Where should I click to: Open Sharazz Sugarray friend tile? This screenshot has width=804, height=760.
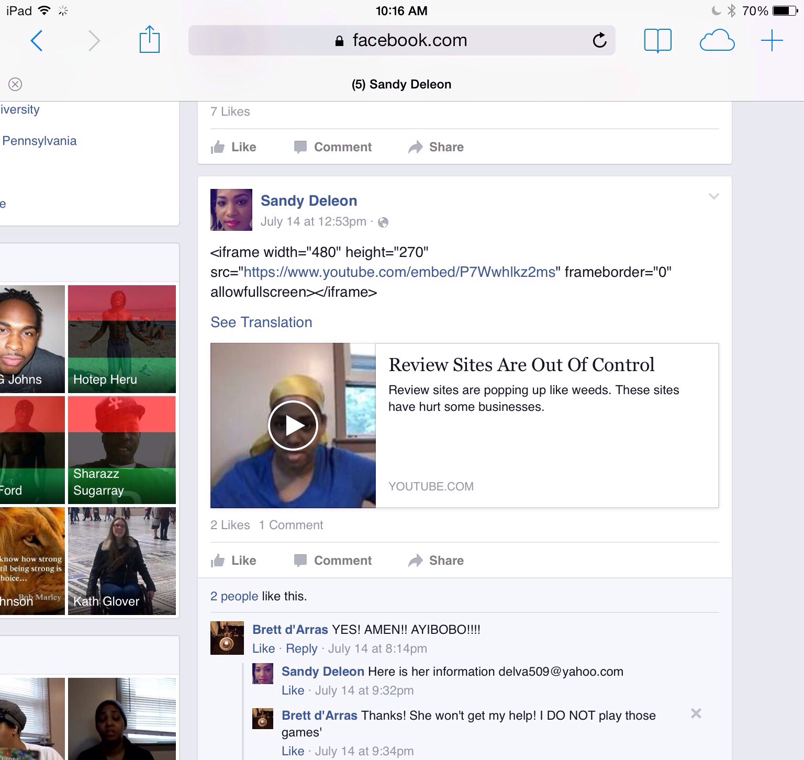tap(122, 450)
